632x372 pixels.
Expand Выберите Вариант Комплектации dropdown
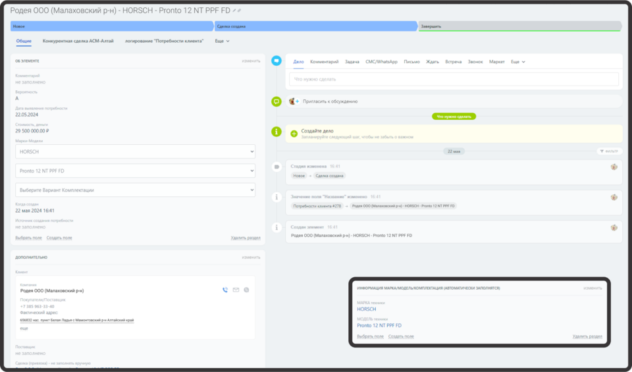point(135,190)
